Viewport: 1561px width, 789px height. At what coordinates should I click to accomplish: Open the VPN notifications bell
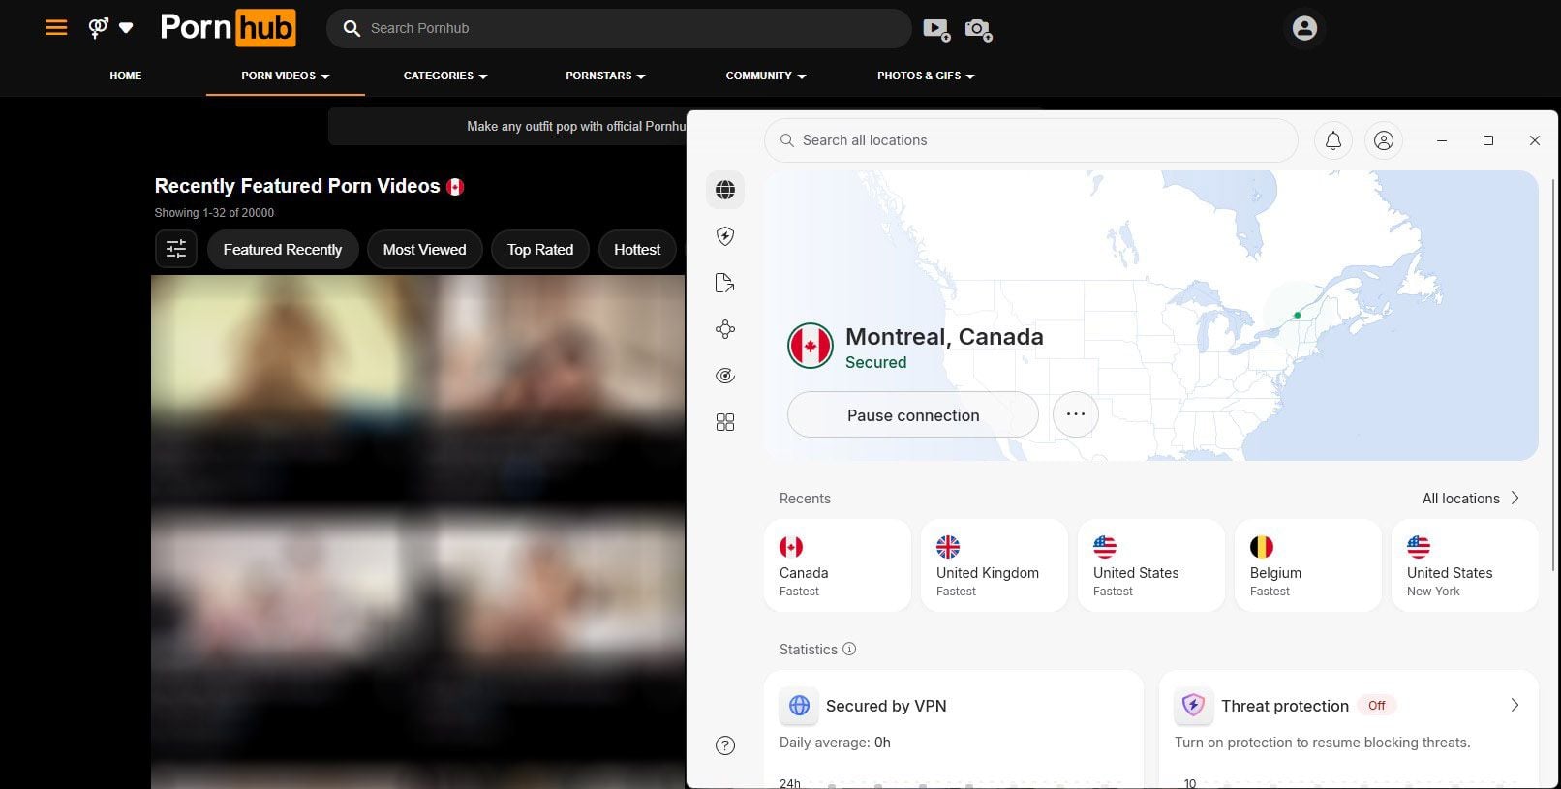pyautogui.click(x=1333, y=140)
